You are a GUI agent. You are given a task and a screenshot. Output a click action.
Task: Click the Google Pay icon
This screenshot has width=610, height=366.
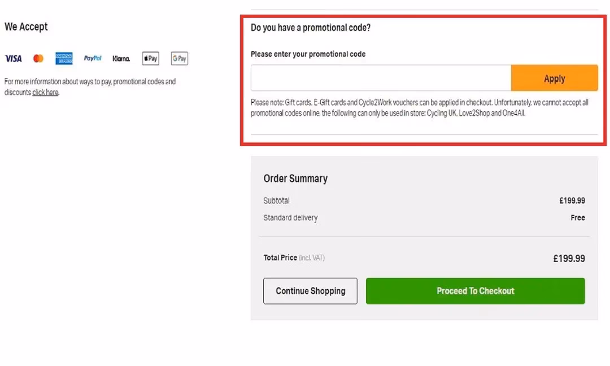tap(179, 58)
